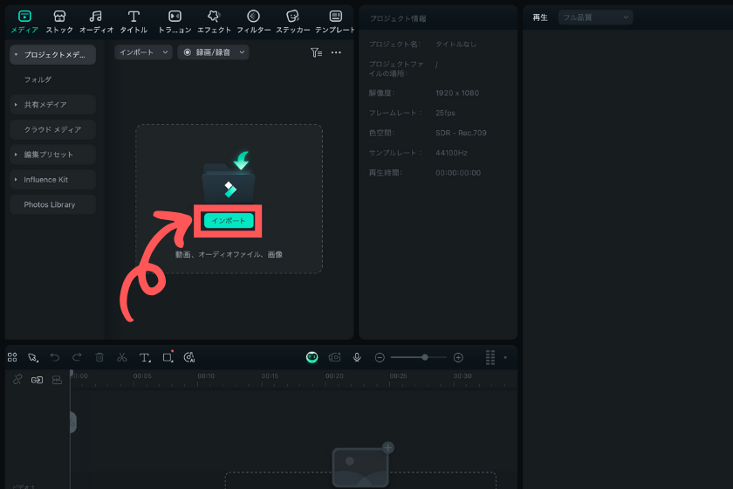
Task: Click the 25fps frame rate value
Action: [x=446, y=113]
